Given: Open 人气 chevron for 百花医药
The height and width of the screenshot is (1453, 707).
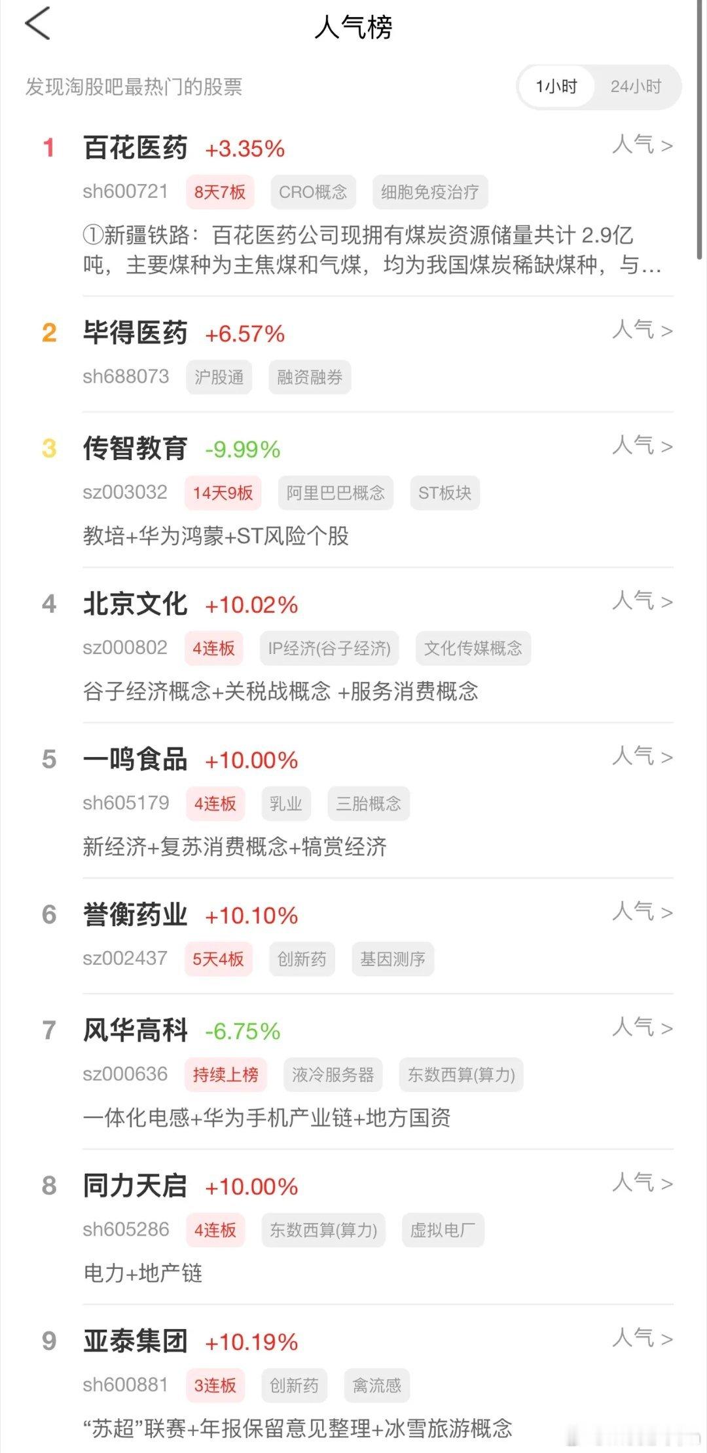Looking at the screenshot, I should 642,145.
